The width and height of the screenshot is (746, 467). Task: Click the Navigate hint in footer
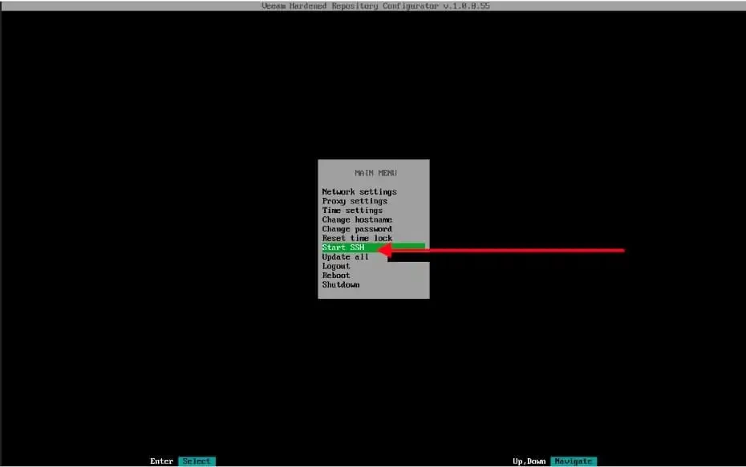pyautogui.click(x=574, y=461)
